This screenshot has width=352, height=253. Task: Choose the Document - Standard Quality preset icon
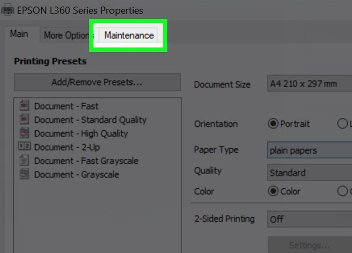pos(24,119)
